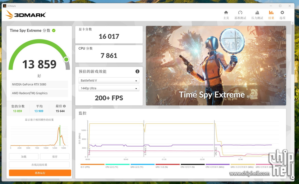The width and height of the screenshot is (299, 184).
Task: Click the 显示基于相同硬件的结果 caption
Action: 39,120
